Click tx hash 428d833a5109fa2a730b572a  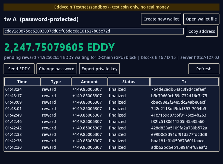click(179, 128)
